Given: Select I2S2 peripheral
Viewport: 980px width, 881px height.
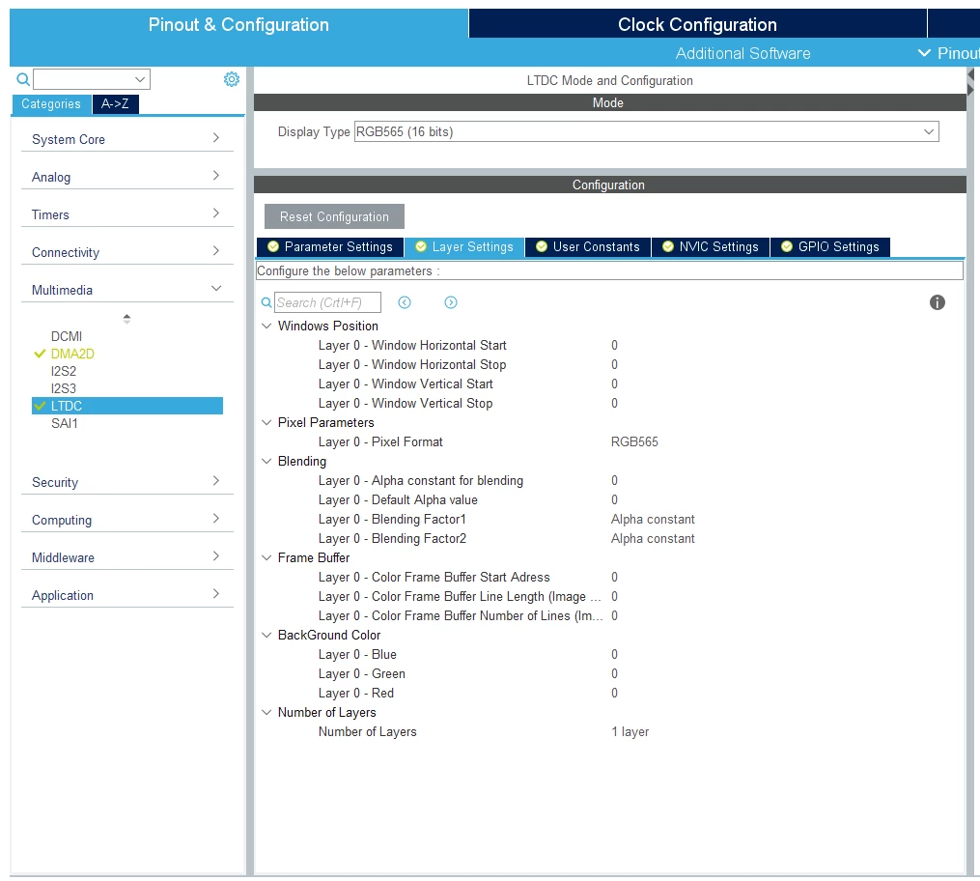Looking at the screenshot, I should (x=63, y=371).
